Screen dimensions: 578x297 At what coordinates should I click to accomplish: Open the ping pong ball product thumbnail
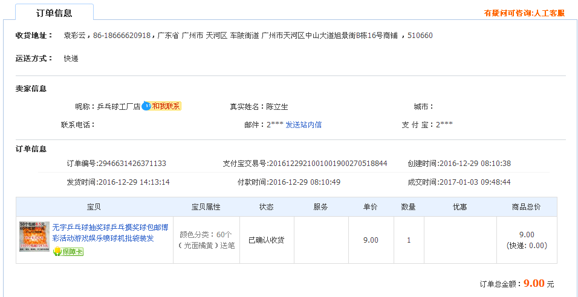pos(34,237)
